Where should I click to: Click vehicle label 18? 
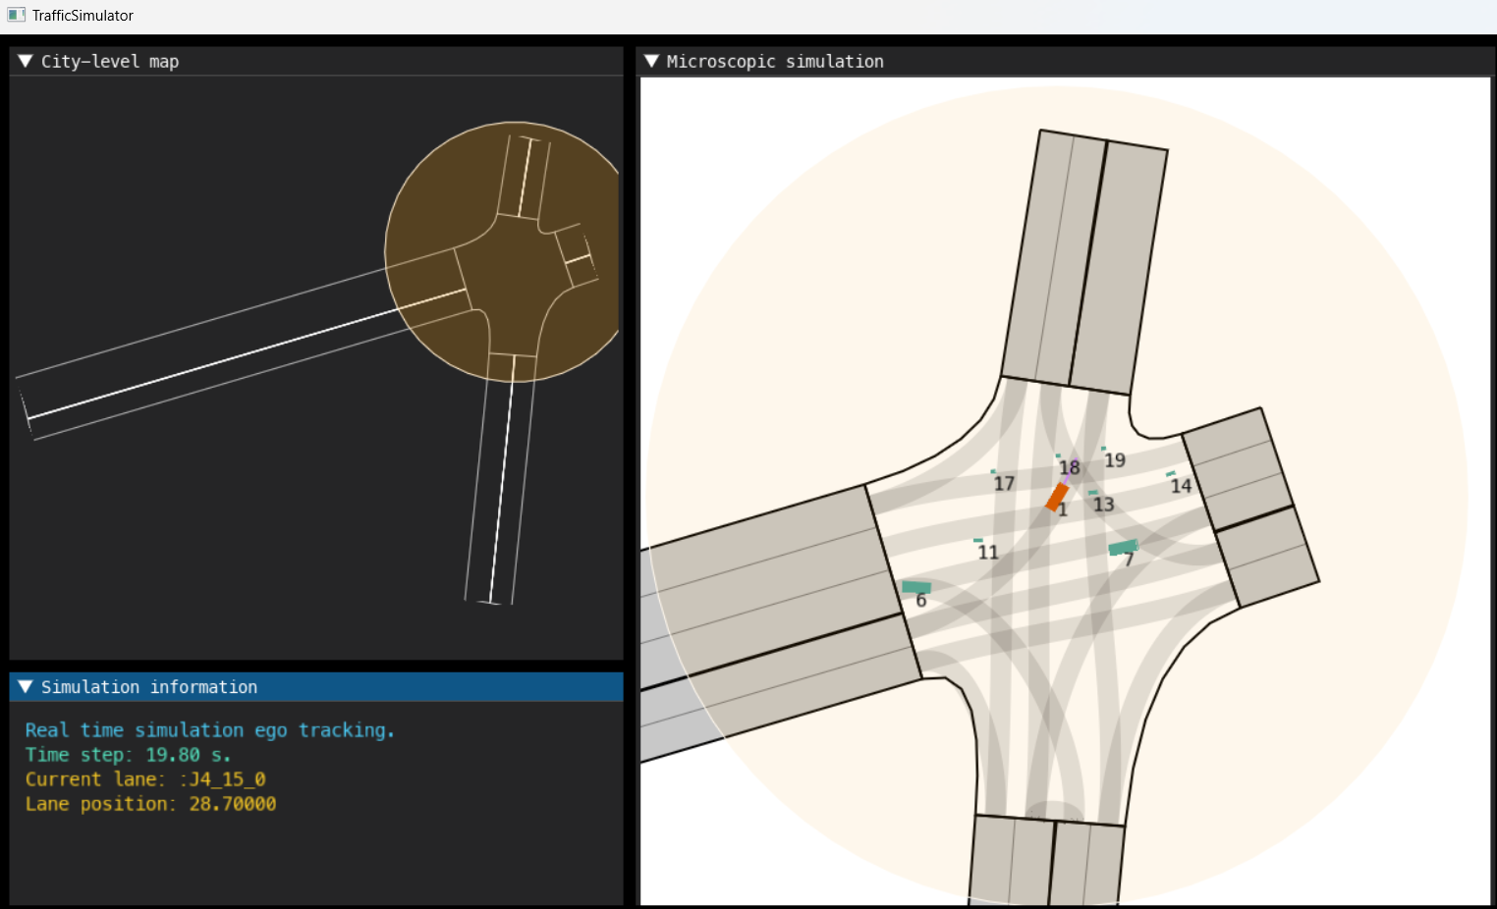tap(1070, 468)
